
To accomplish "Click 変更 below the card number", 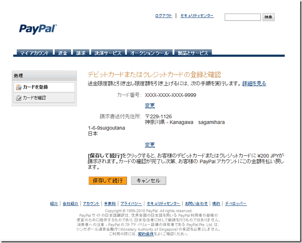I will (150, 105).
